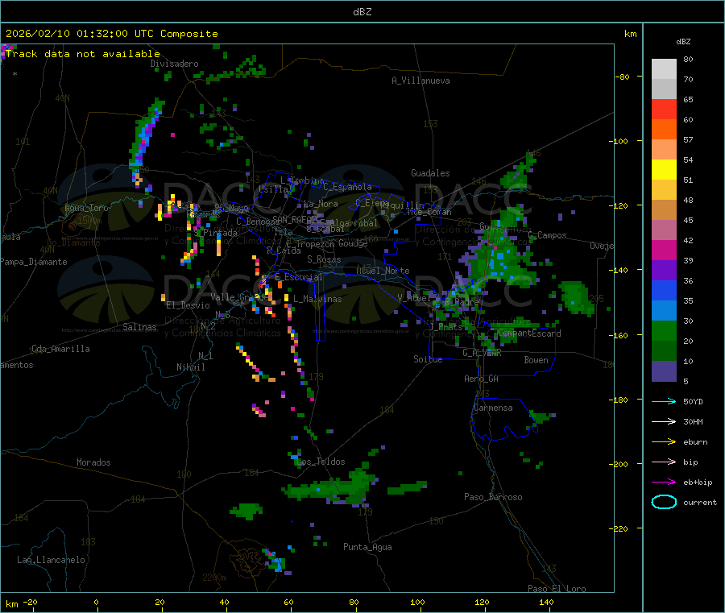
Task: Click the white 30HM arrow in legend
Action: point(664,421)
